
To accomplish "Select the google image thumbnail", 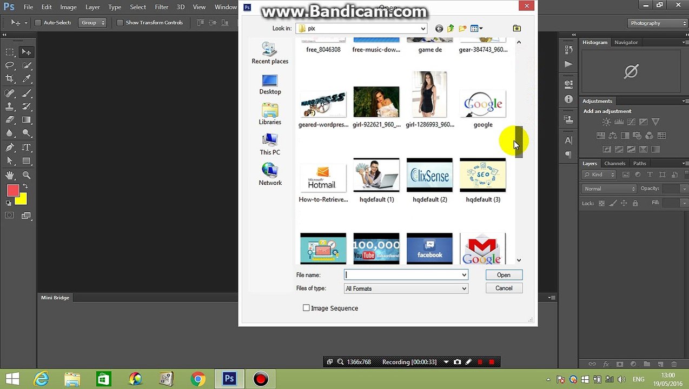I will tap(483, 104).
